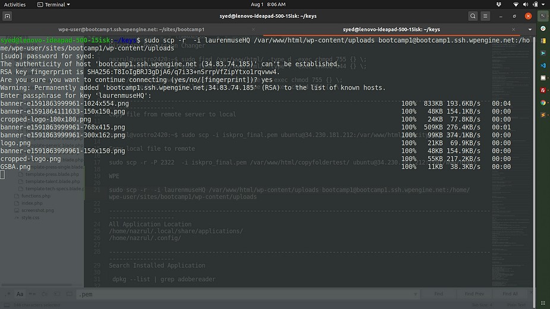Click the terminal search magnifier icon
This screenshot has height=309, width=550.
[473, 16]
